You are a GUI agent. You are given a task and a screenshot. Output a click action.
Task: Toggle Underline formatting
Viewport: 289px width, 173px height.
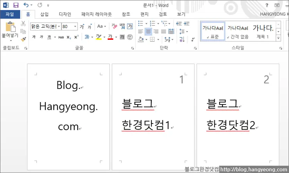coord(49,37)
